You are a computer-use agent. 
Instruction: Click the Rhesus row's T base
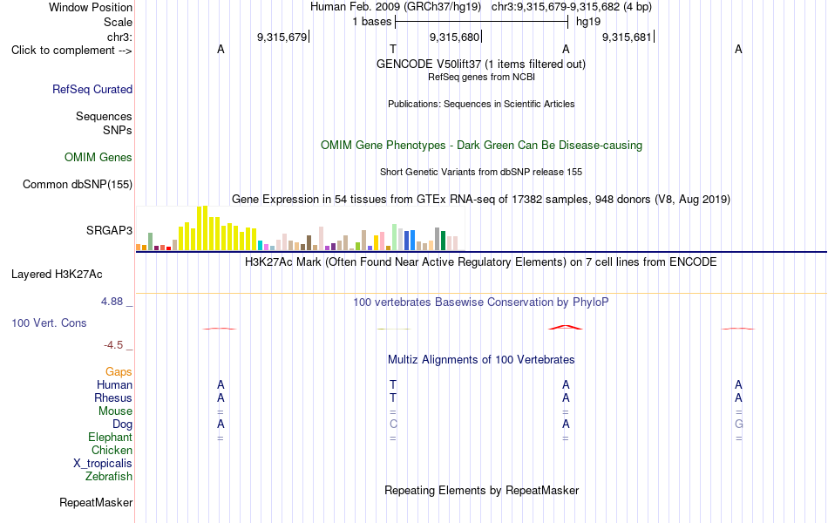click(393, 397)
